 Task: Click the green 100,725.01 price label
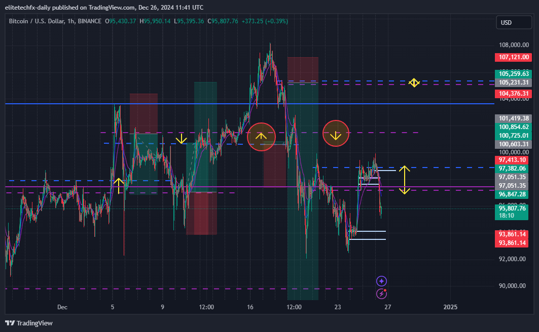(x=513, y=136)
